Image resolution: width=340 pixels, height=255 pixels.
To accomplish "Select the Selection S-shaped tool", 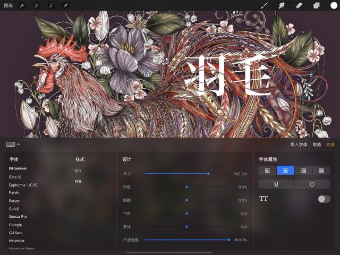I will (51, 5).
